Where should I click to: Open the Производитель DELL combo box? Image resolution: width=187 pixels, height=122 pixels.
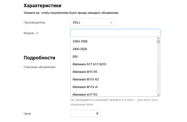coord(89,22)
